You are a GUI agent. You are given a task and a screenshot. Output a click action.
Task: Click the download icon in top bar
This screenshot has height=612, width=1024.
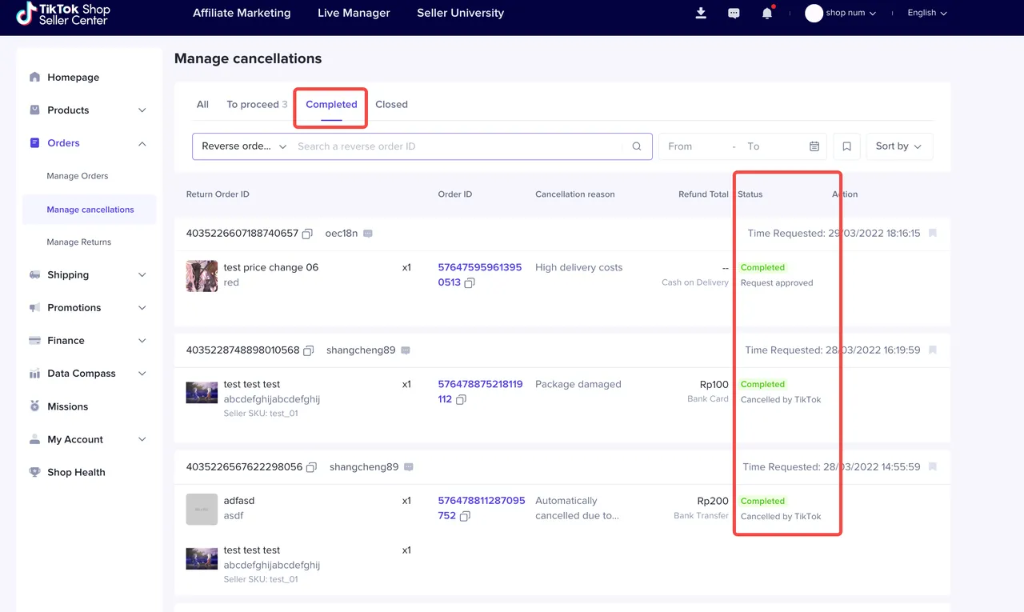(701, 13)
